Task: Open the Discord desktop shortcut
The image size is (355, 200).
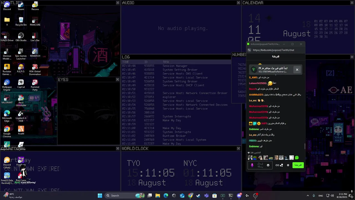Action: (7, 6)
